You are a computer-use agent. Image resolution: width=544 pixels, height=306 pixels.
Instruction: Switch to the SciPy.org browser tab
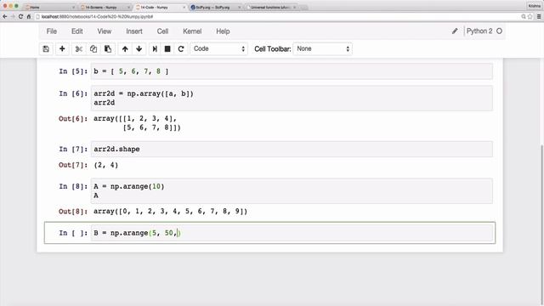(x=215, y=7)
